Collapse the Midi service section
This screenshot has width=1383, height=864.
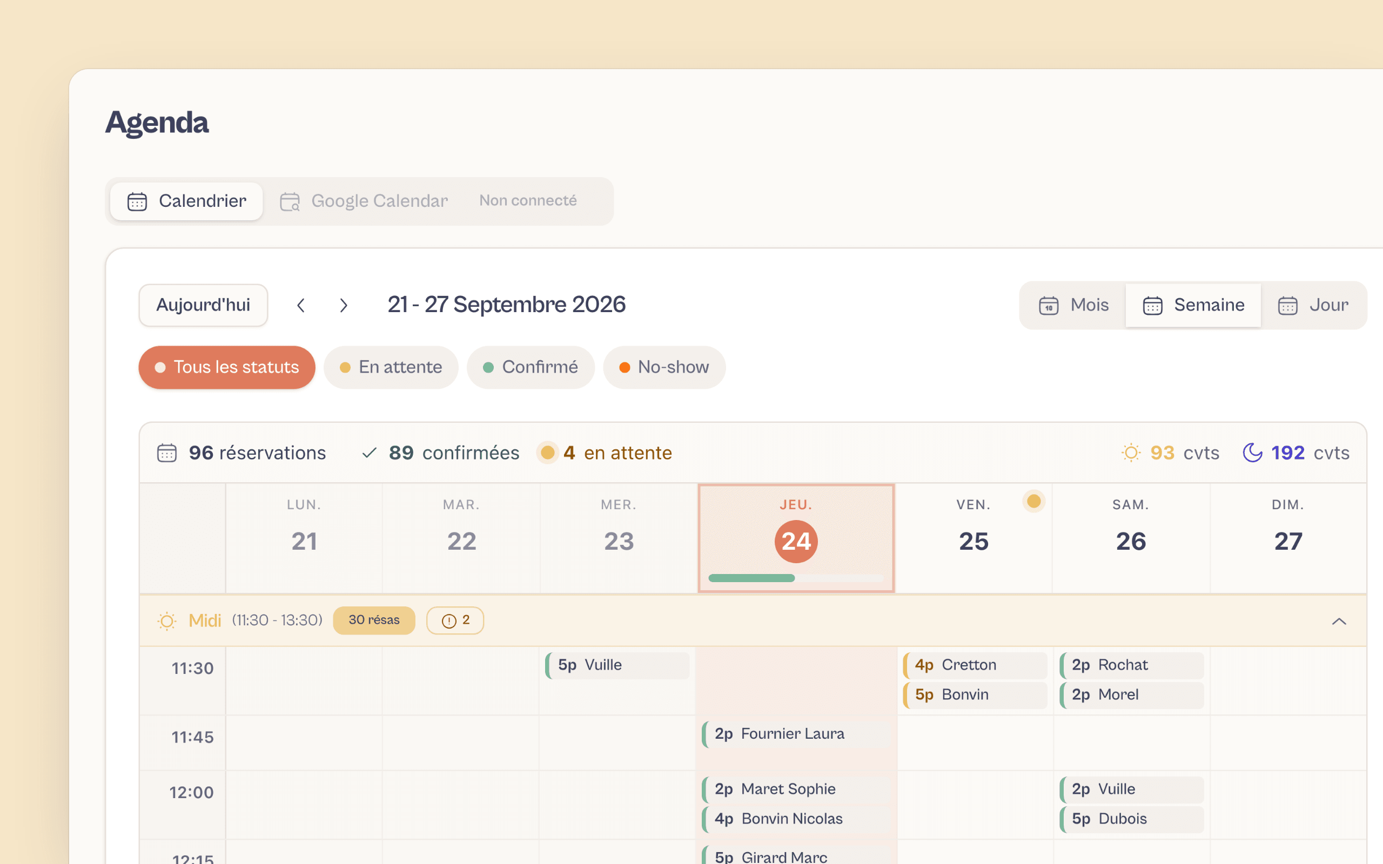[x=1339, y=621]
